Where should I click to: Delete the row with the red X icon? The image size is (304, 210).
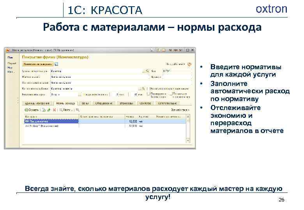(x=54, y=110)
